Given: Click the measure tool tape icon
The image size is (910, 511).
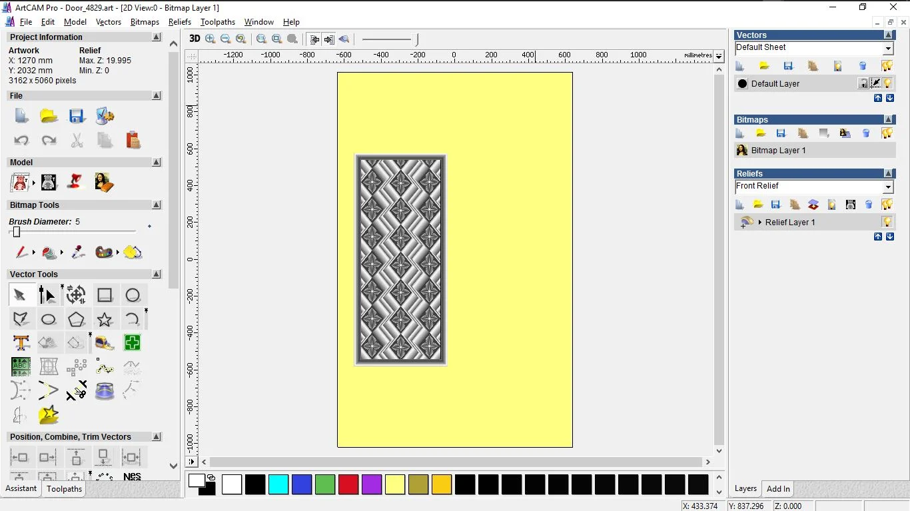Looking at the screenshot, I should pyautogui.click(x=104, y=343).
